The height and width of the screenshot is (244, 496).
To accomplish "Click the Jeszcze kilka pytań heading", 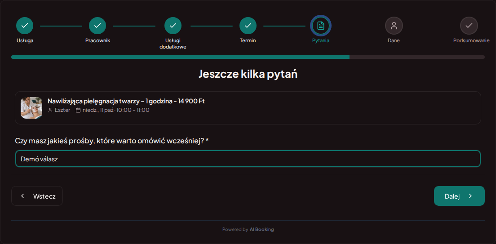I will coord(248,74).
